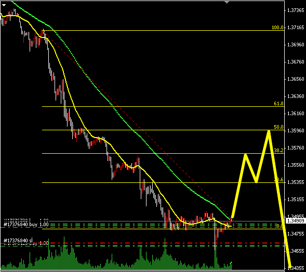Click the gray chart shift marker at top
Screen dimensions: 306x272
point(227,2)
